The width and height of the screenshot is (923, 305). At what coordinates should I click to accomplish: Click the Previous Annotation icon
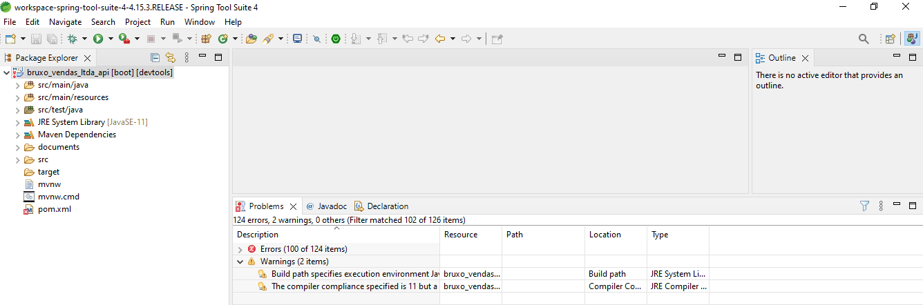pos(382,39)
